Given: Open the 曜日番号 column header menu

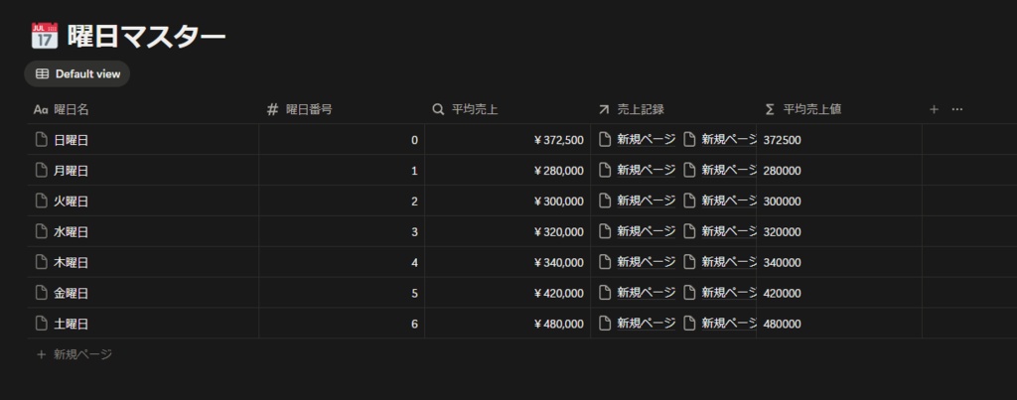Looking at the screenshot, I should tap(342, 109).
